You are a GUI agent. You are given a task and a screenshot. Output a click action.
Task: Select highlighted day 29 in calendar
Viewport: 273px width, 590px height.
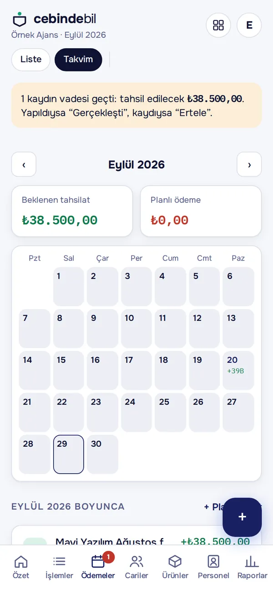pyautogui.click(x=69, y=455)
